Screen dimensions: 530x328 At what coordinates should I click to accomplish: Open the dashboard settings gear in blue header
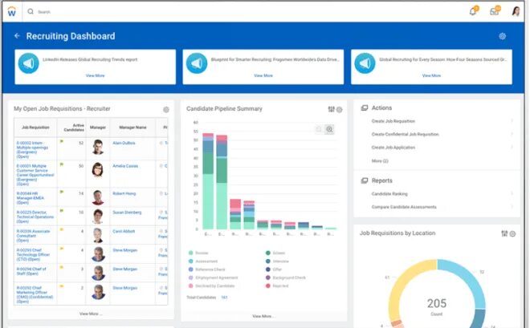point(502,36)
